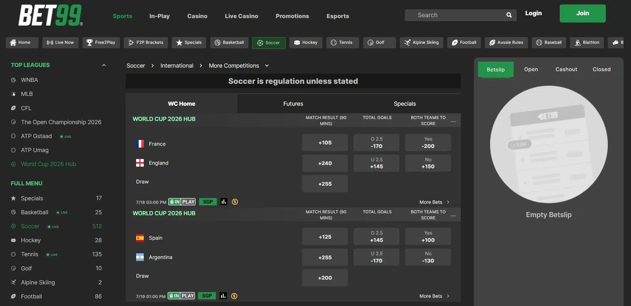
Task: Switch to the WC Home tab
Action: point(181,104)
